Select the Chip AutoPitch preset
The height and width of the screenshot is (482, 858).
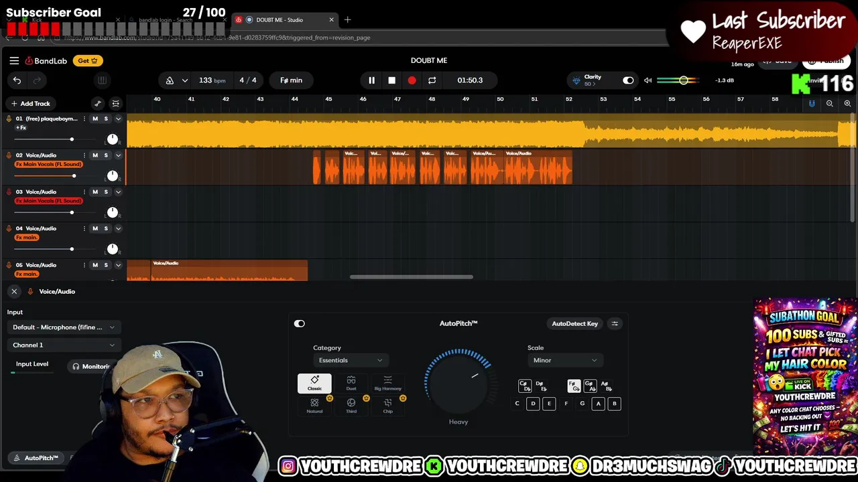tap(387, 406)
